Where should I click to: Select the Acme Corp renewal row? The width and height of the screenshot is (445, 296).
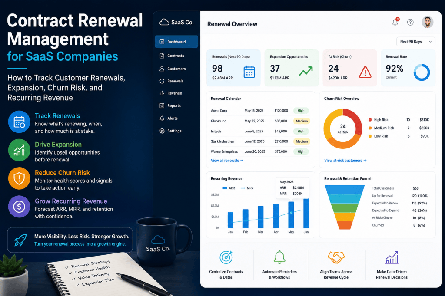260,111
